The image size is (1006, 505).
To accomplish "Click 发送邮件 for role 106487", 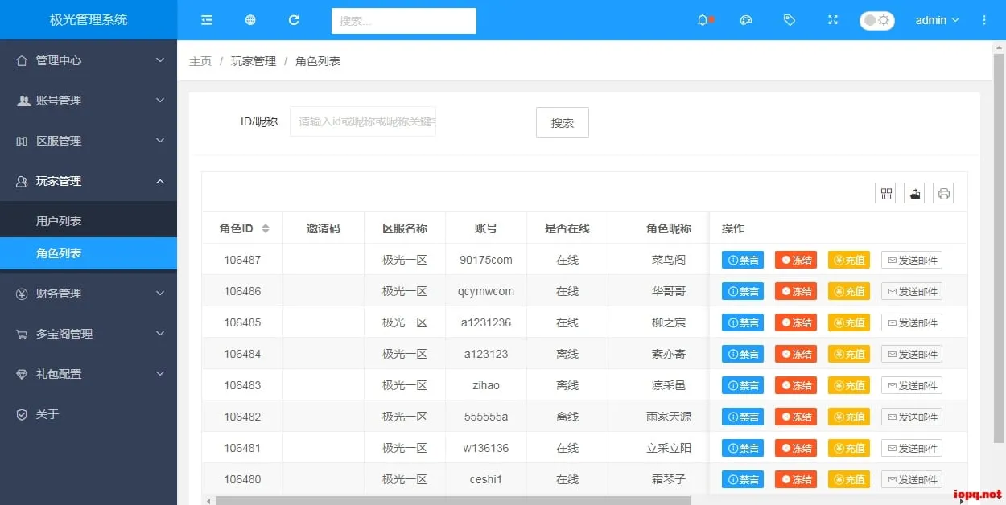I will [x=912, y=260].
